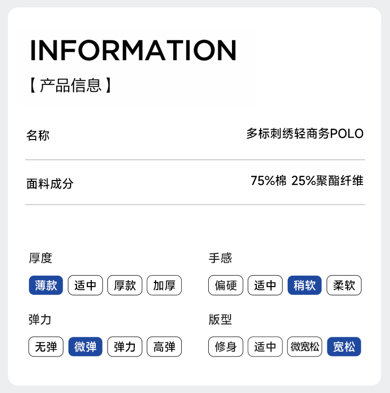Viewport: 390px width, 393px height.
Task: Select 无弹 under 弹力
Action: 46,347
